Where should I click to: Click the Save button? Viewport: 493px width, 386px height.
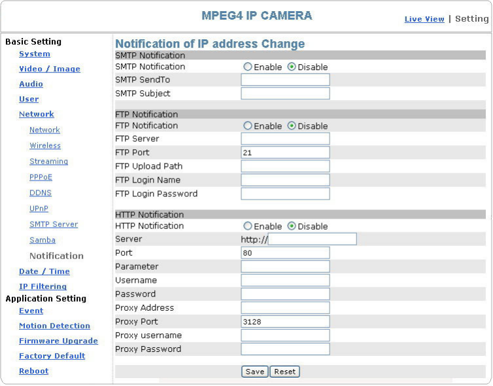click(255, 372)
